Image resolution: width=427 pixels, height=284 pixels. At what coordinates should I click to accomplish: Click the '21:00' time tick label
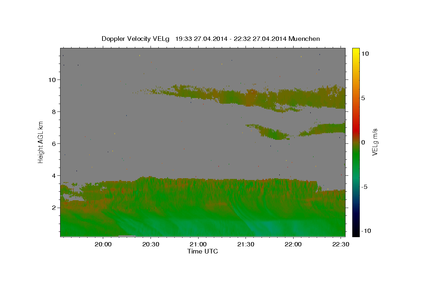point(198,245)
